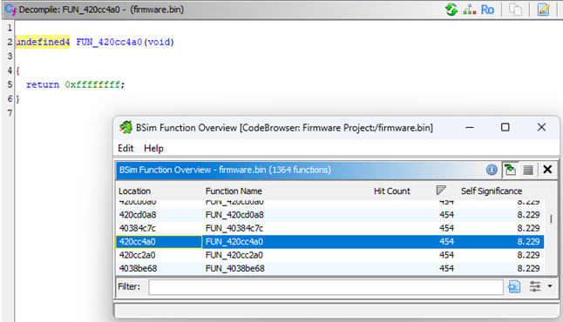563x322 pixels.
Task: Open the Help menu
Action: (x=153, y=148)
